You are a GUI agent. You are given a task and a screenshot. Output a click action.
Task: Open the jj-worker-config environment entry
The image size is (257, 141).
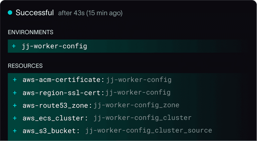tap(54, 46)
